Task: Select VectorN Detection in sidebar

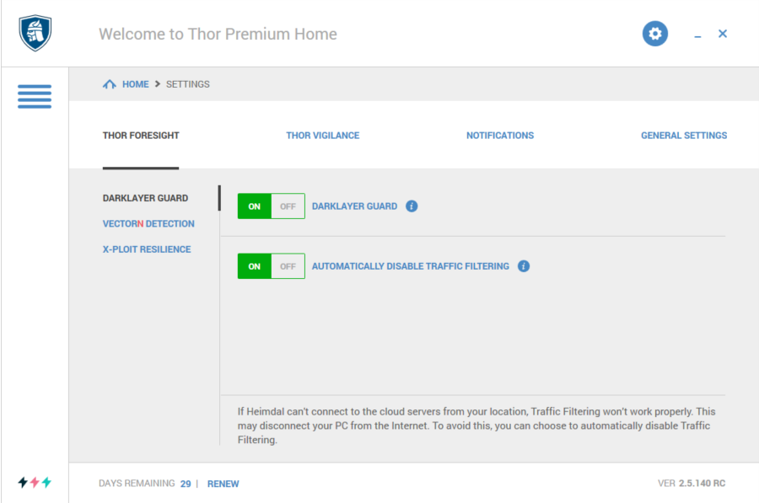Action: pos(148,223)
